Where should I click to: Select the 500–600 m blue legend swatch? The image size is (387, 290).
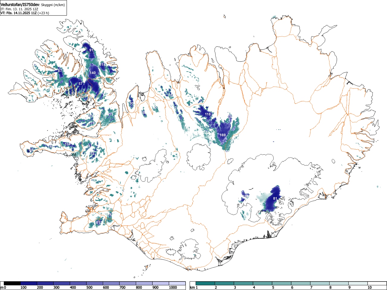[95, 283]
